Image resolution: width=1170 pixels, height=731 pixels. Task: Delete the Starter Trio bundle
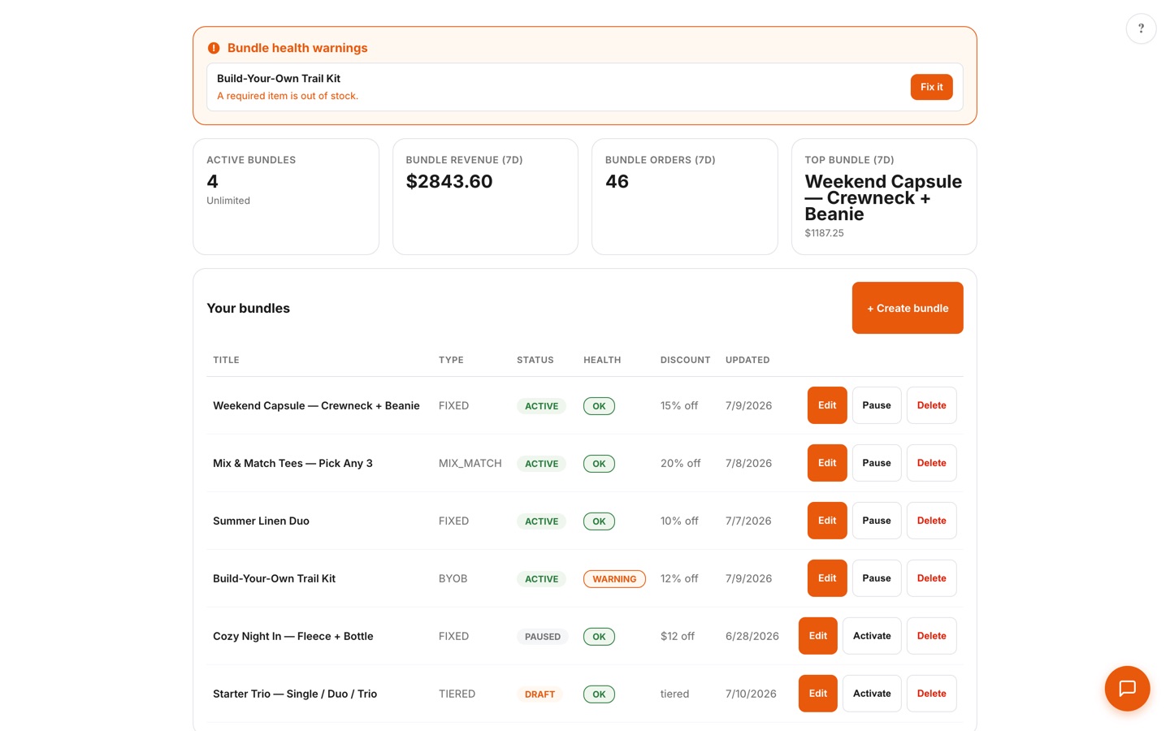pos(931,694)
